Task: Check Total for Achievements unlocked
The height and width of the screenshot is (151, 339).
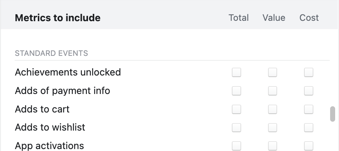Action: [x=236, y=72]
